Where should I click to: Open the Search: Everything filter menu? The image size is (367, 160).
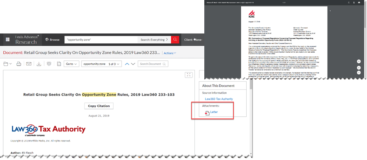tap(154, 40)
